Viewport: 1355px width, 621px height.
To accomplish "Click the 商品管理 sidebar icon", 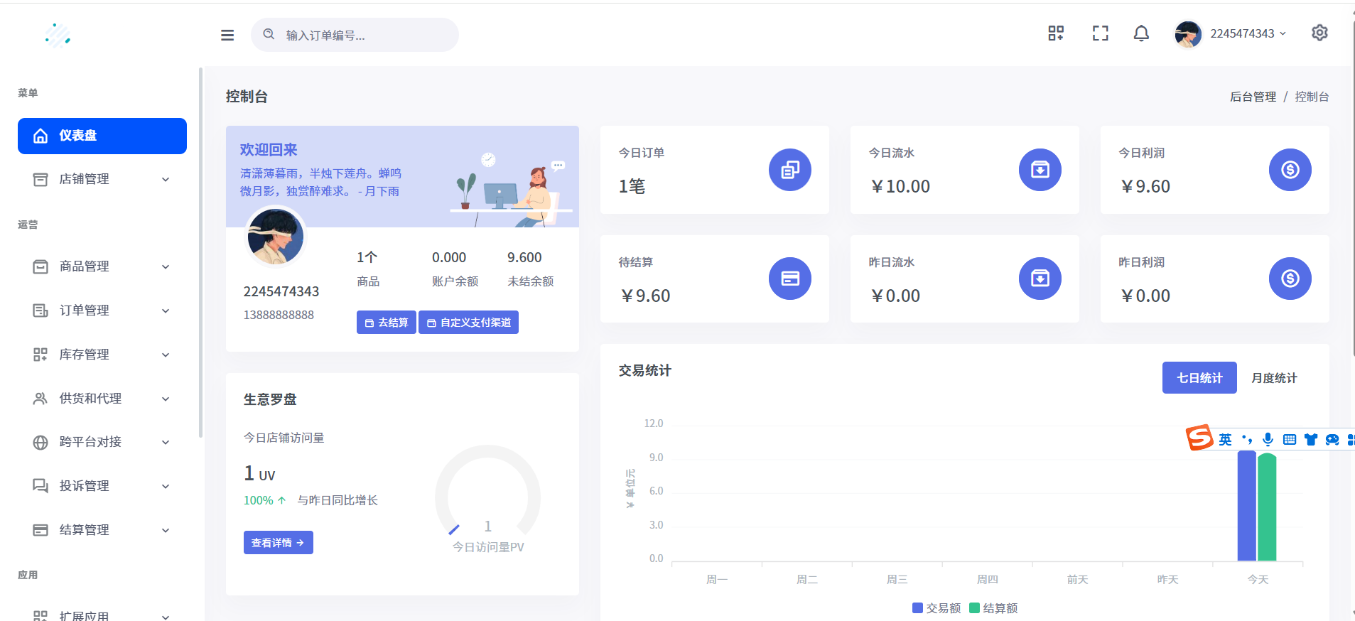I will 41,266.
